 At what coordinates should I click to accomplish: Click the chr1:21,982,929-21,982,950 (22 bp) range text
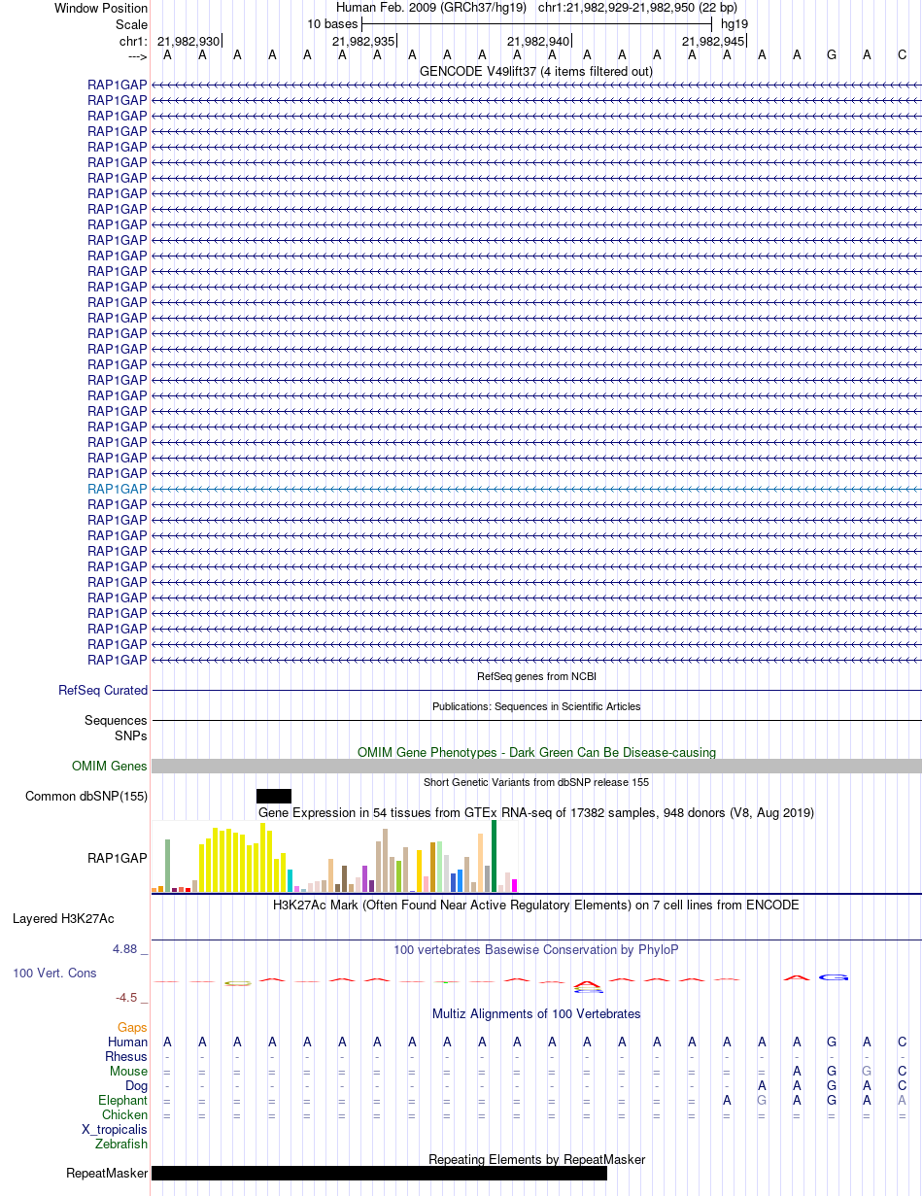(x=637, y=8)
